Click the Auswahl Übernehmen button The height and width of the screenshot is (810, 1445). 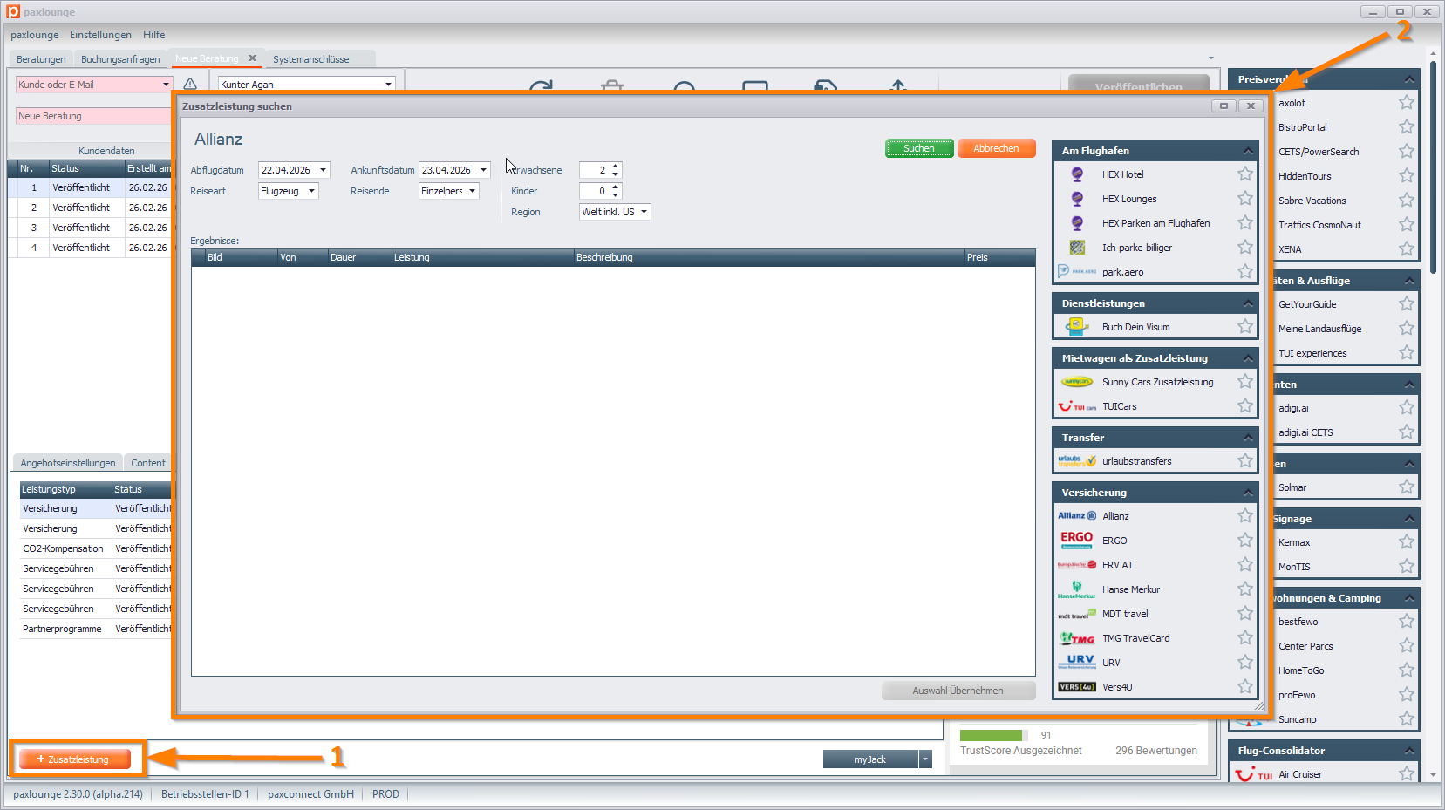958,691
